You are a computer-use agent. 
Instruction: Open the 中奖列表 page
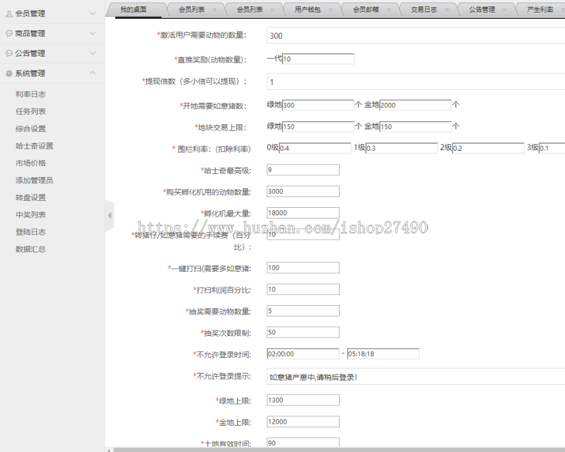pos(30,214)
